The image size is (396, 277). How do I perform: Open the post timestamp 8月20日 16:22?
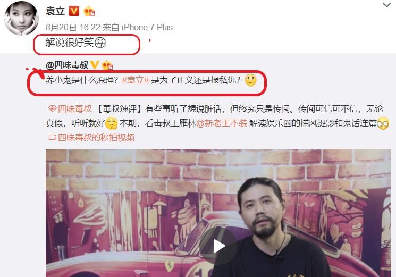(x=73, y=27)
